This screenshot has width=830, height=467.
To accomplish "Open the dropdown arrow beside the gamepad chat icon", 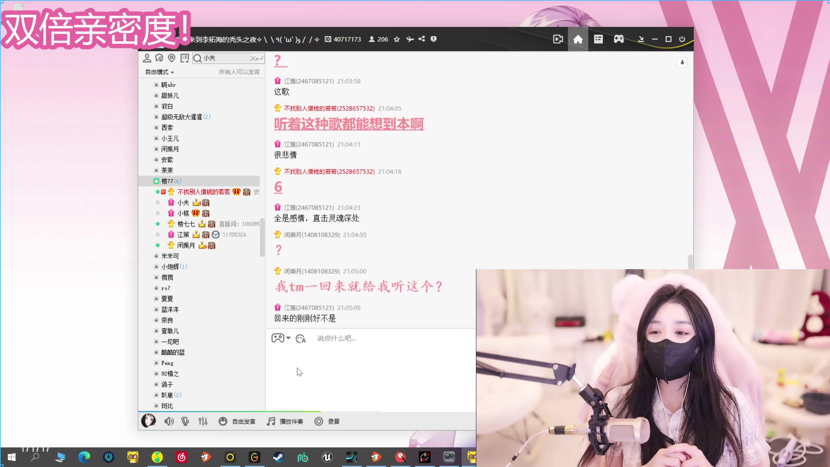I will pos(288,338).
